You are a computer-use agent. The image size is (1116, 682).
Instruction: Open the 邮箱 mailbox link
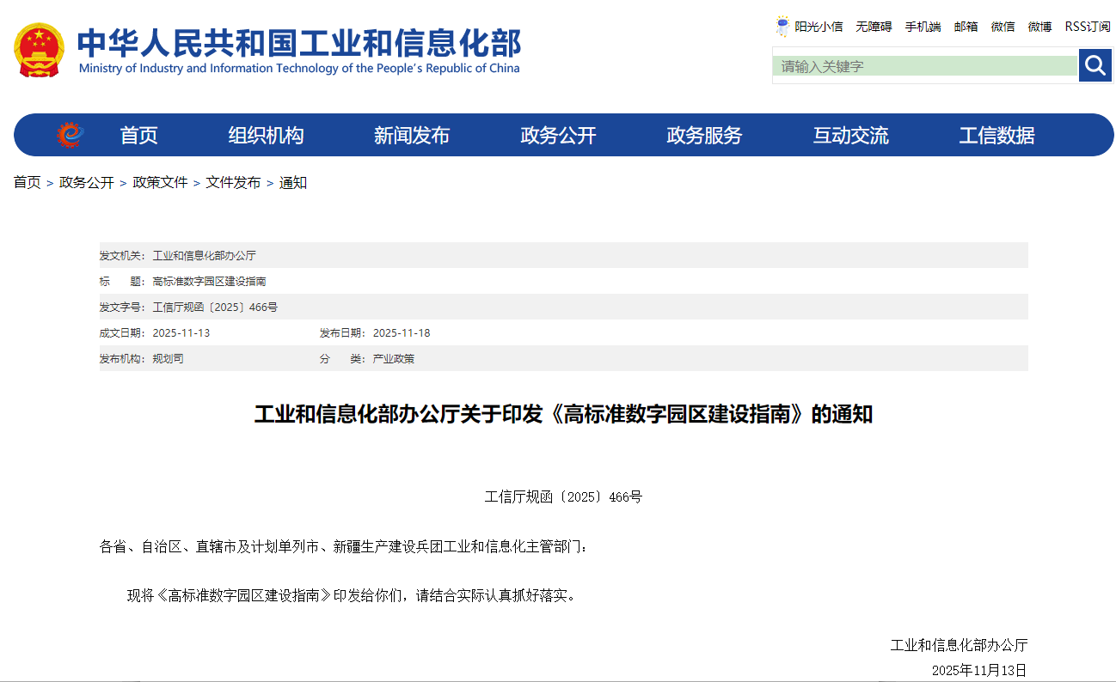coord(966,27)
